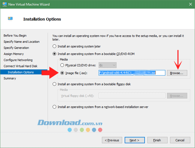This screenshot has height=148, width=195.
Task: Choose Physical CD/DVD drive radio button
Action: tap(62, 65)
